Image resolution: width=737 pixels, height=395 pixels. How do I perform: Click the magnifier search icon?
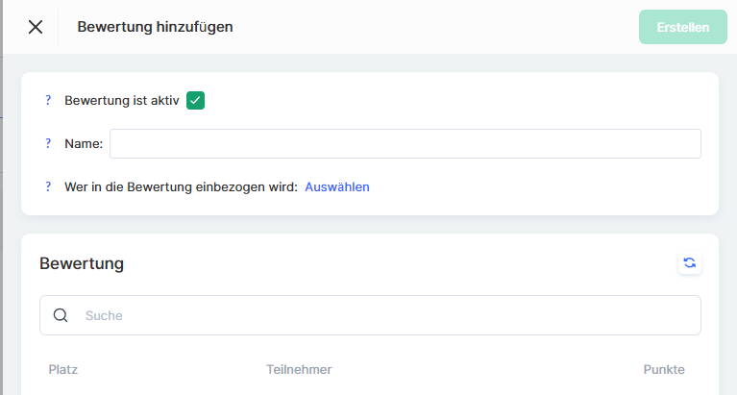coord(61,315)
